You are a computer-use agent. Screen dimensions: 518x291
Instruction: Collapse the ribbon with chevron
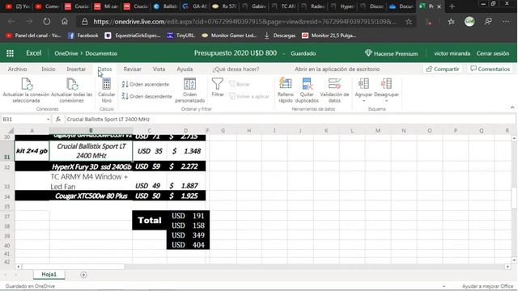click(x=512, y=108)
